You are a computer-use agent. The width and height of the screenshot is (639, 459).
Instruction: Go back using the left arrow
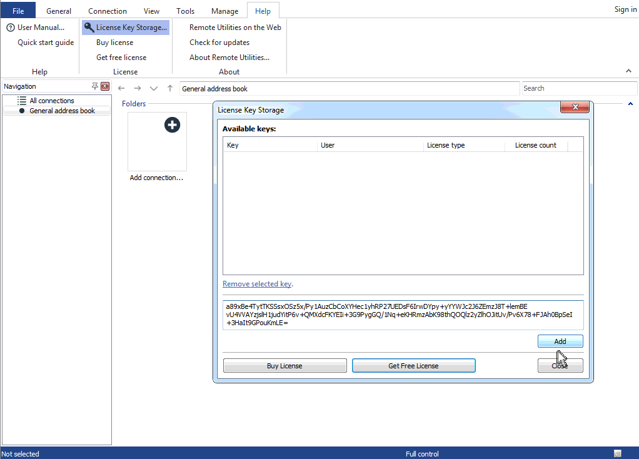[121, 89]
